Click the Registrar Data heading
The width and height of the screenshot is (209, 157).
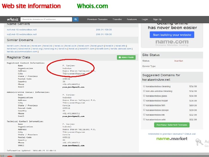[x=18, y=57]
